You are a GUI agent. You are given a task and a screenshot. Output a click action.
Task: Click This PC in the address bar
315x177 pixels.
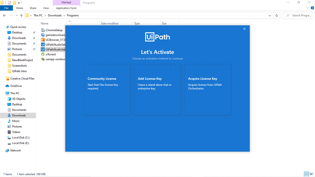point(38,15)
